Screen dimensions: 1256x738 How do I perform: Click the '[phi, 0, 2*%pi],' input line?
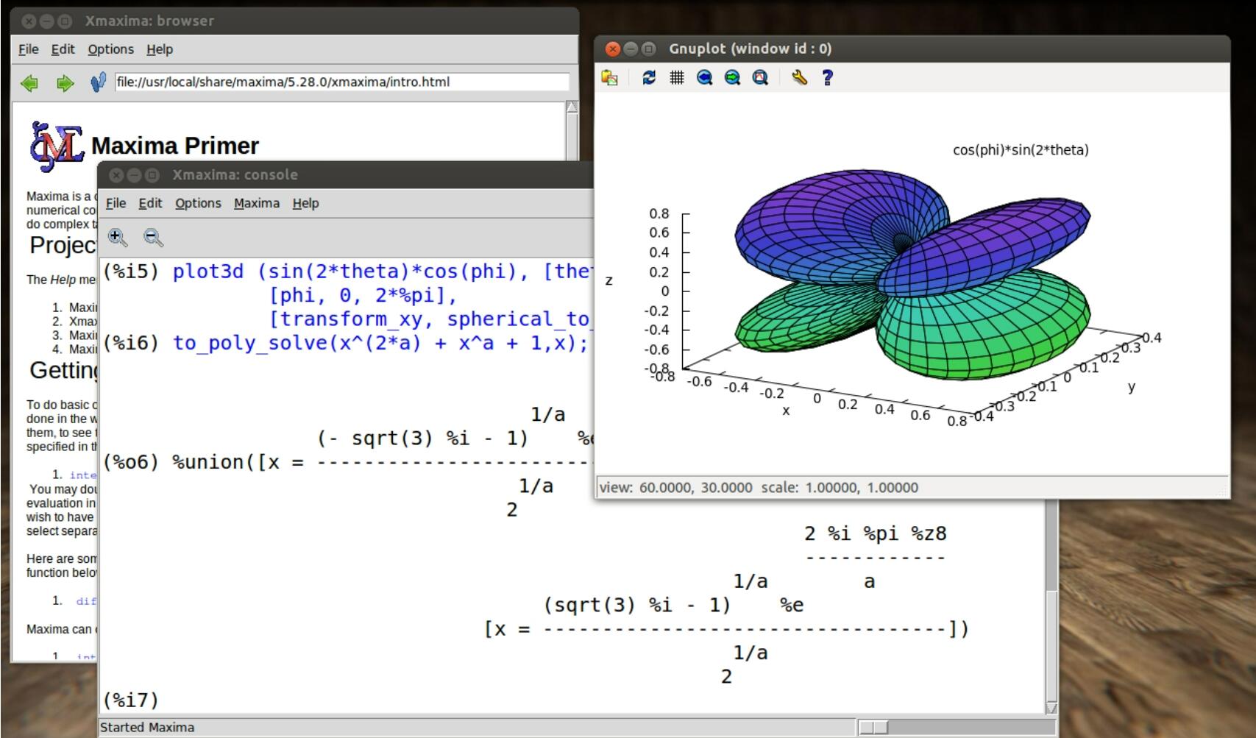click(363, 296)
